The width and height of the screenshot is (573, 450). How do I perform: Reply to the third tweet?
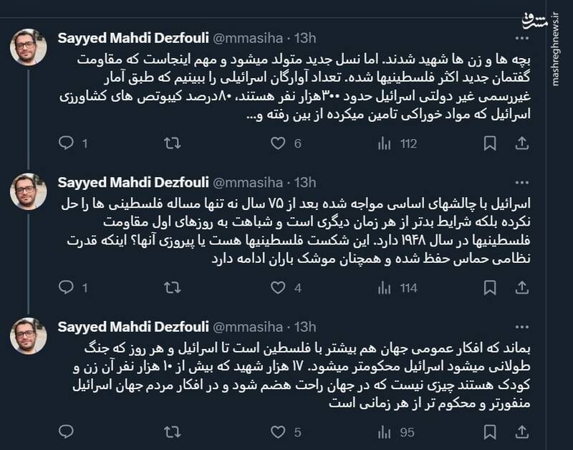point(66,434)
